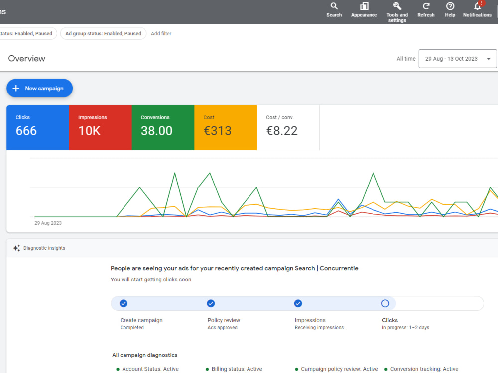Image resolution: width=498 pixels, height=373 pixels.
Task: Click the Add filter link
Action: [161, 33]
